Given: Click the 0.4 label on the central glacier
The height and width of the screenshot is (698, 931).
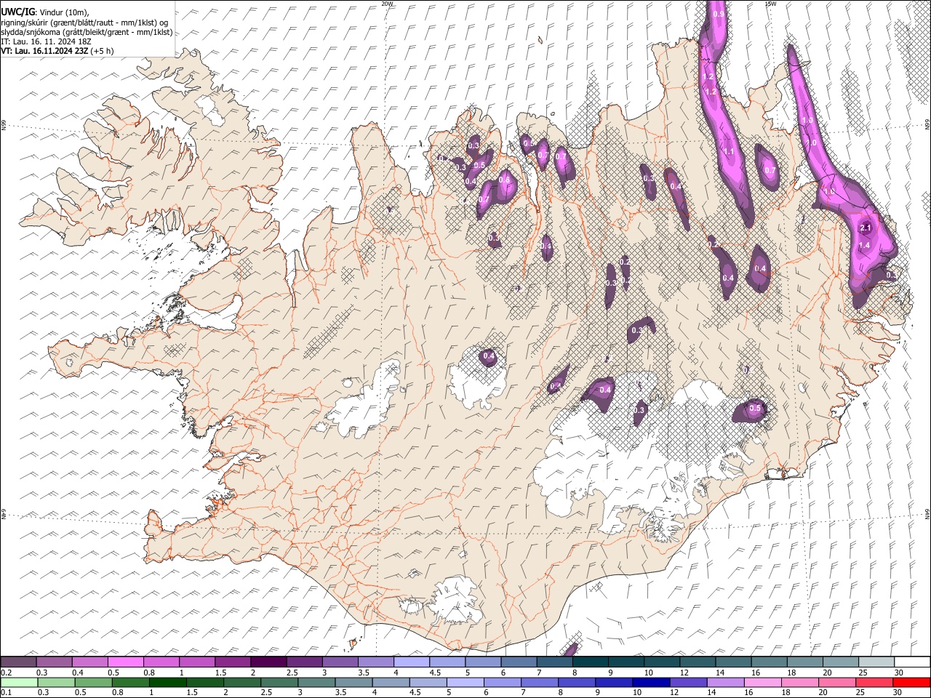Looking at the screenshot, I should tap(490, 356).
